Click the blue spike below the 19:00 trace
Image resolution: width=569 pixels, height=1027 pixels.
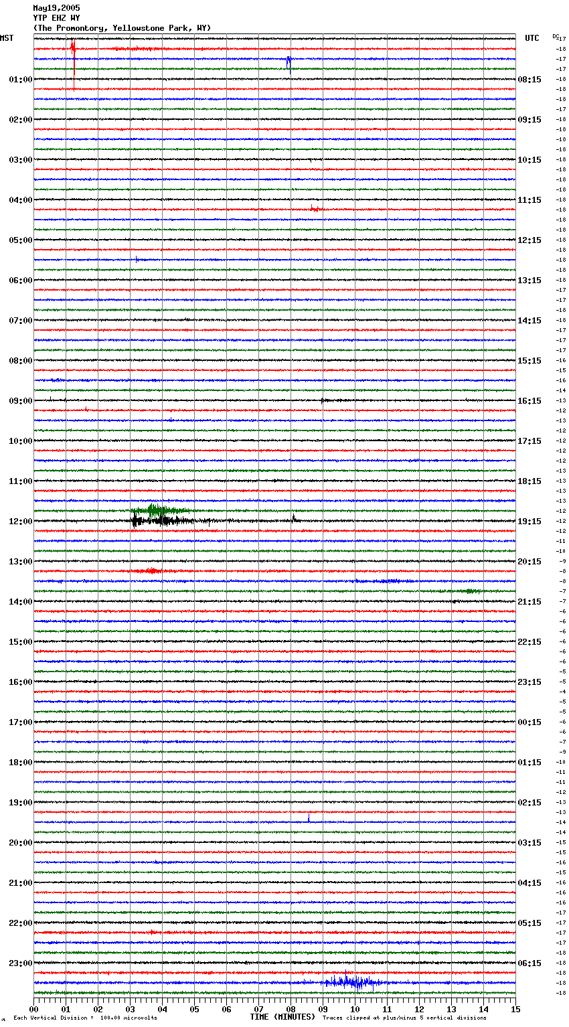[309, 818]
